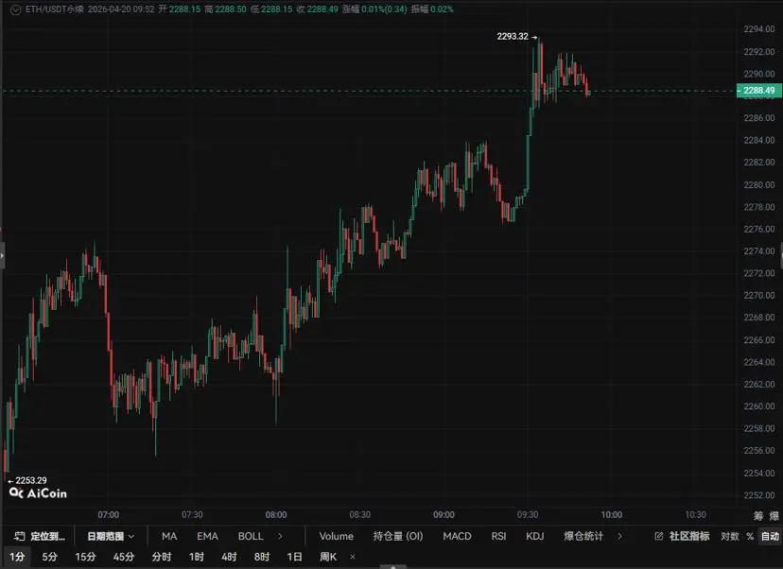Switch price scale to 对数
783x569 pixels.
click(729, 536)
